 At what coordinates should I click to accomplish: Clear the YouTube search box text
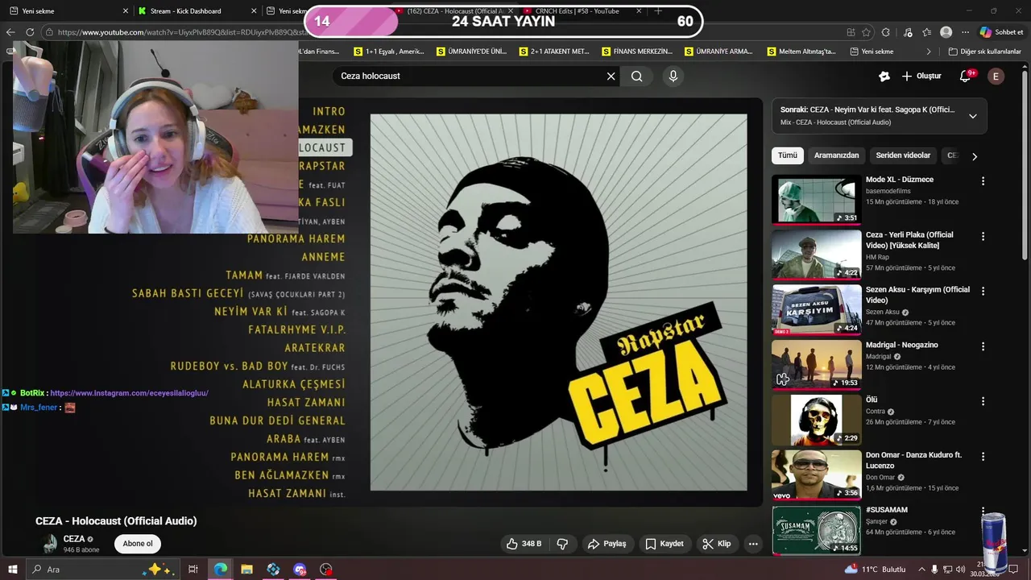tap(611, 77)
